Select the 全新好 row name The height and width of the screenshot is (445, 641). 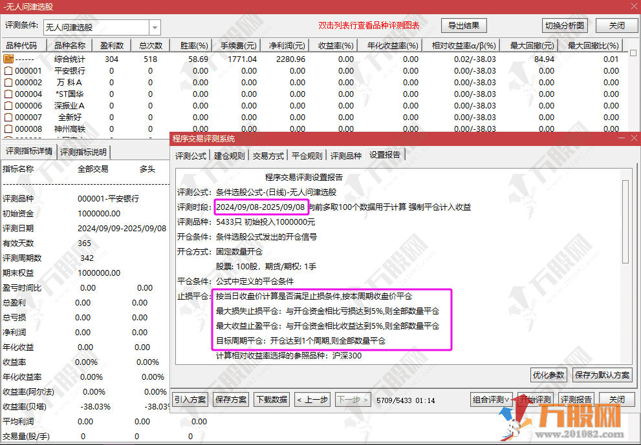click(x=70, y=117)
